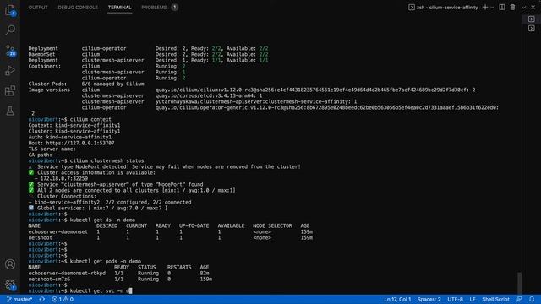Open the launch profile dropdown next to plus

coord(492,8)
